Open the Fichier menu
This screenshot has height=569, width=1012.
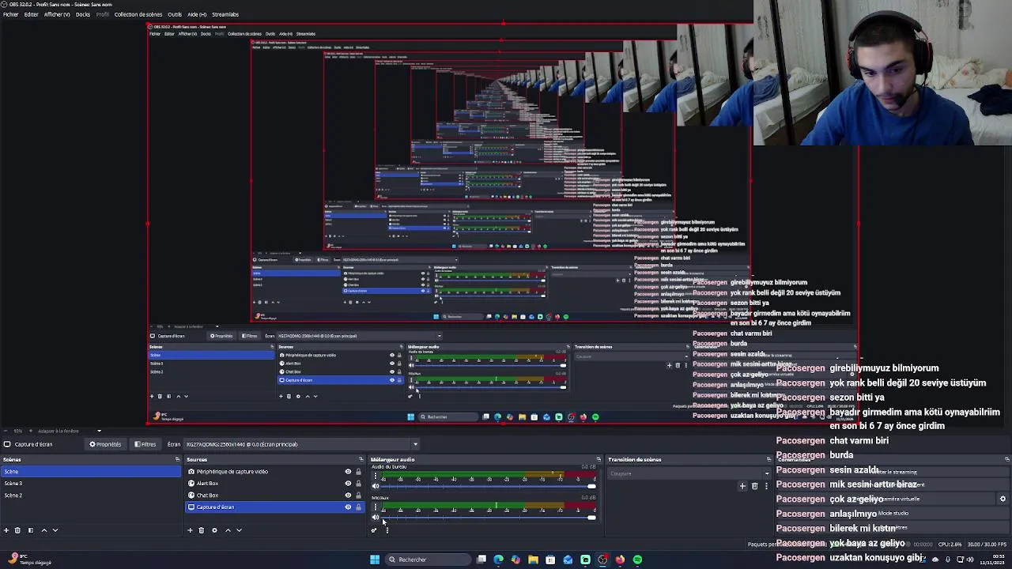point(10,14)
